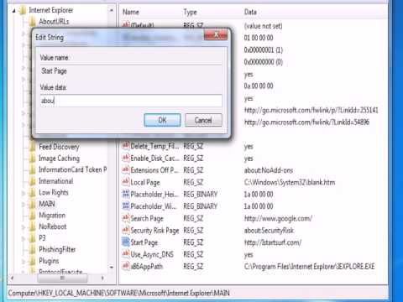
Task: Click OK in Edit String dialog
Action: pos(162,120)
